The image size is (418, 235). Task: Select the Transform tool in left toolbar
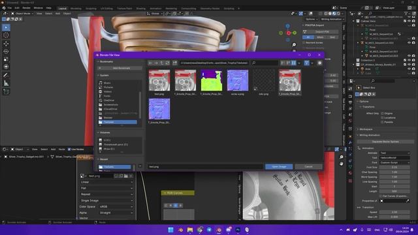pos(6,67)
